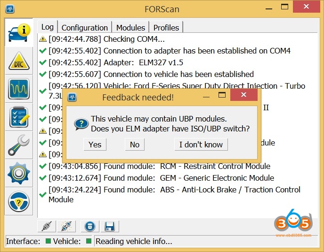
Task: Maximize the FORScan main window
Action: tap(284, 7)
